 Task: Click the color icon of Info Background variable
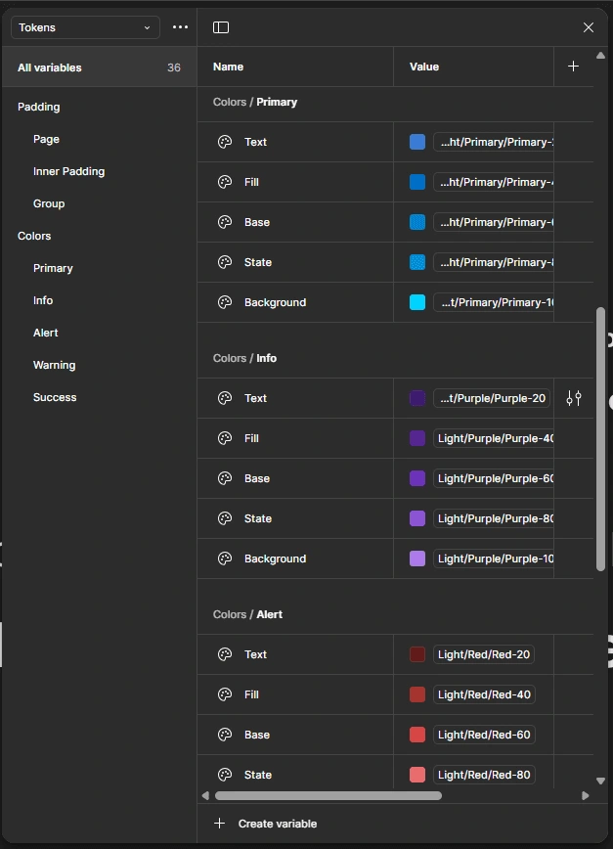point(225,559)
